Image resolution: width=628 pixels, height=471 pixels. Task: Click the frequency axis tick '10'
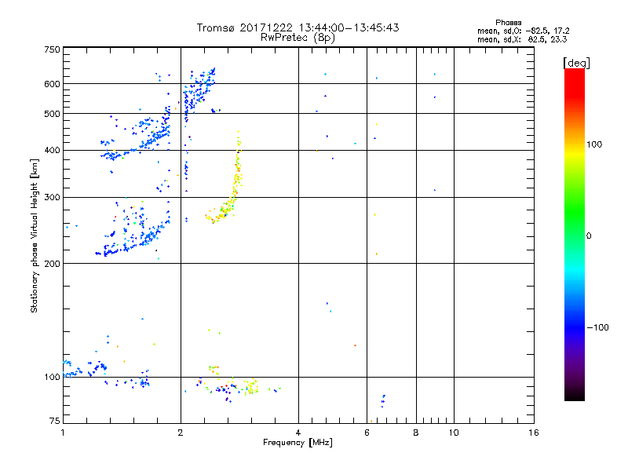pos(454,433)
